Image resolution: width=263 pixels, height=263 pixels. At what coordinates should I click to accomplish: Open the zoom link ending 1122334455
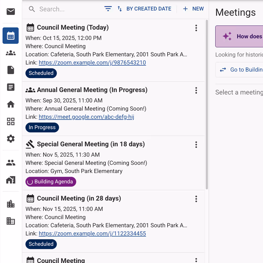coord(92,234)
